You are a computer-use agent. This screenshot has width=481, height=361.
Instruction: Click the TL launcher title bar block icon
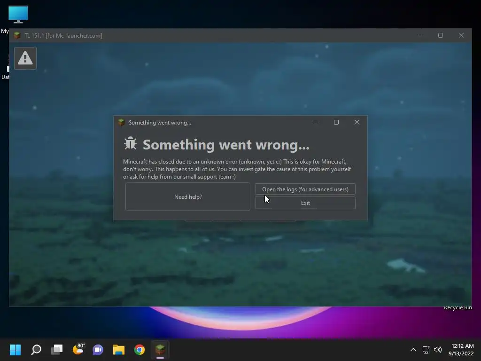point(17,35)
